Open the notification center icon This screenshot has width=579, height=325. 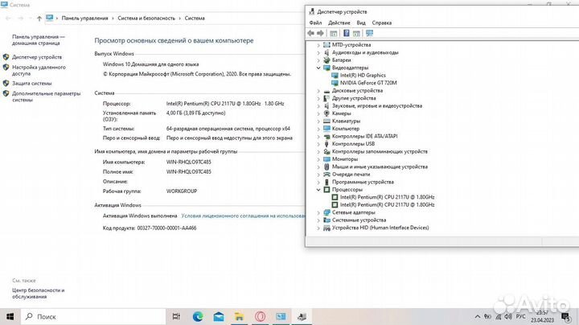click(565, 316)
